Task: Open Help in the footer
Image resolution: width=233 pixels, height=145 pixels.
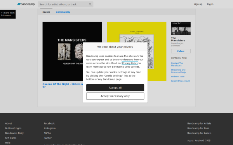Action: coord(8,143)
